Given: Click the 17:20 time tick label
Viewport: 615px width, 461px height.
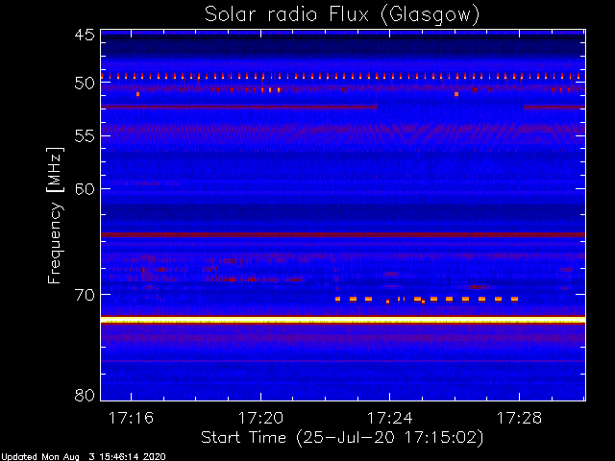Looking at the screenshot, I should [x=260, y=418].
